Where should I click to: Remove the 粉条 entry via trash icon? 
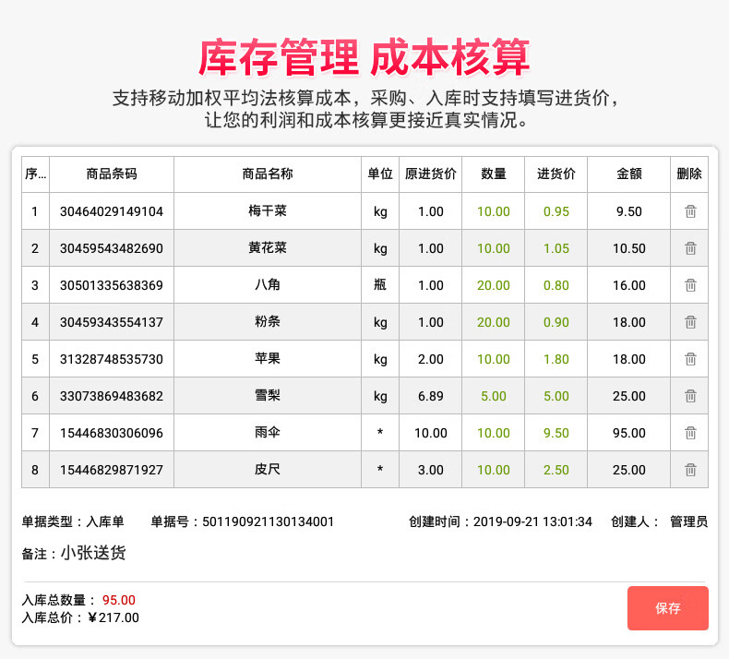click(689, 322)
